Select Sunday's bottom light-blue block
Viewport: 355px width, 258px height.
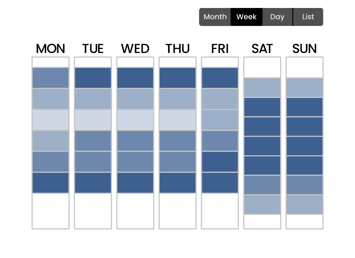tap(304, 203)
